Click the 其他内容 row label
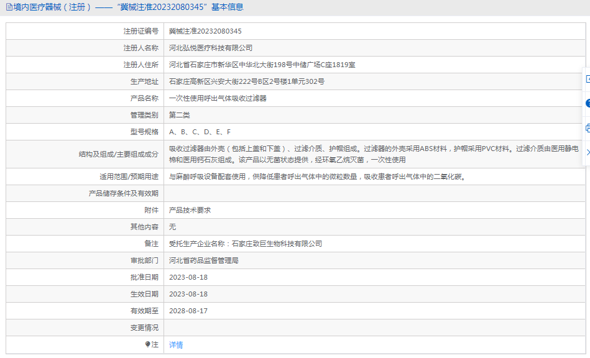The width and height of the screenshot is (590, 358). 144,227
